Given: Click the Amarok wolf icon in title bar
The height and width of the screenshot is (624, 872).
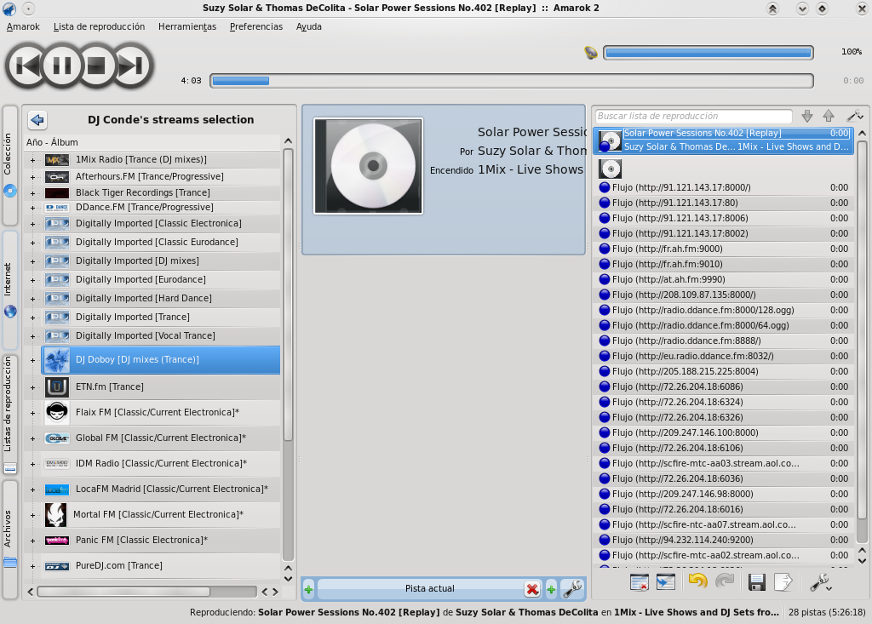Looking at the screenshot, I should tap(9, 9).
